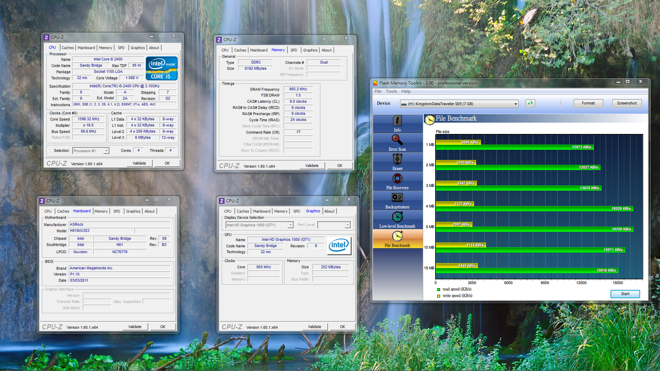The height and width of the screenshot is (371, 660).
Task: Click Validate in the Mainboard-tab CPU-Z window
Action: 135,327
